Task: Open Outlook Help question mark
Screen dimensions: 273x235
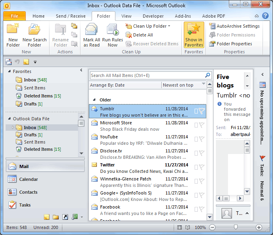Action: click(x=265, y=16)
